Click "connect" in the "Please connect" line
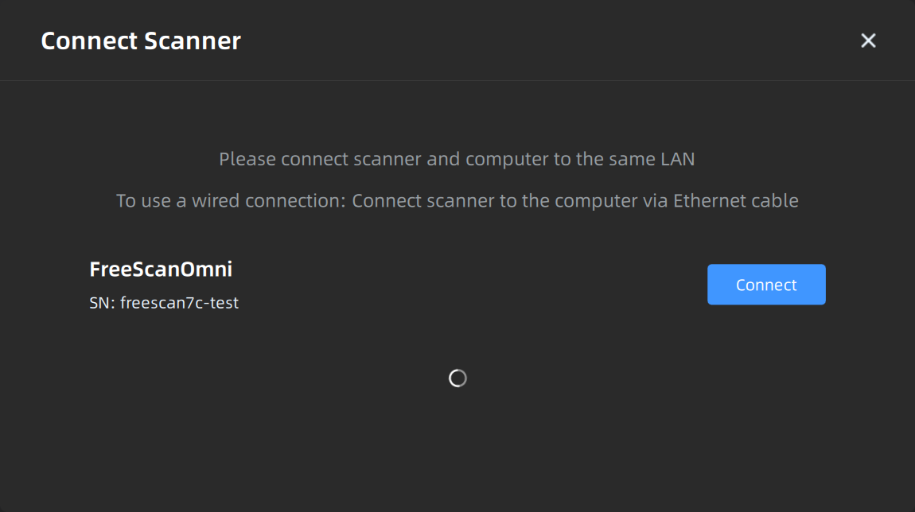Screen dimensions: 915x512 click(x=313, y=159)
